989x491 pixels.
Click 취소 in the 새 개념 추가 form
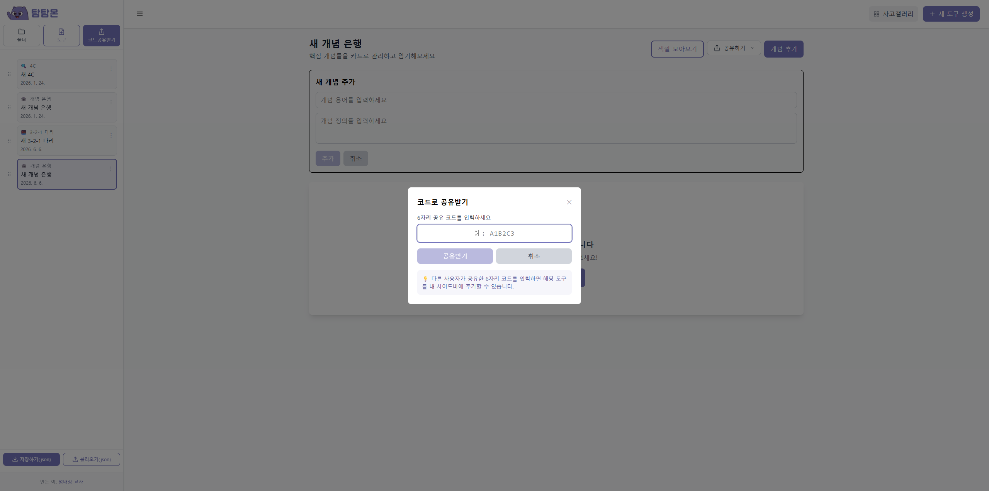(356, 158)
